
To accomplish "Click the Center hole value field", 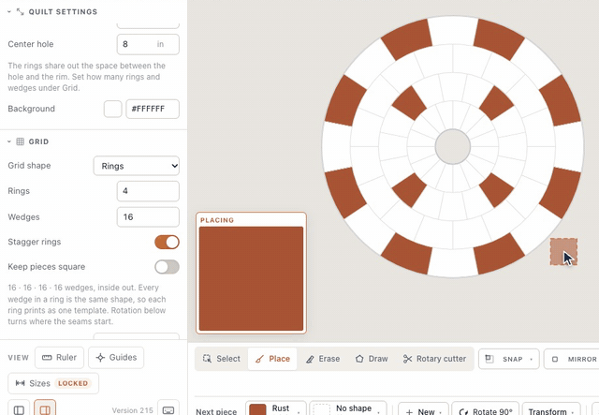I will pyautogui.click(x=148, y=44).
